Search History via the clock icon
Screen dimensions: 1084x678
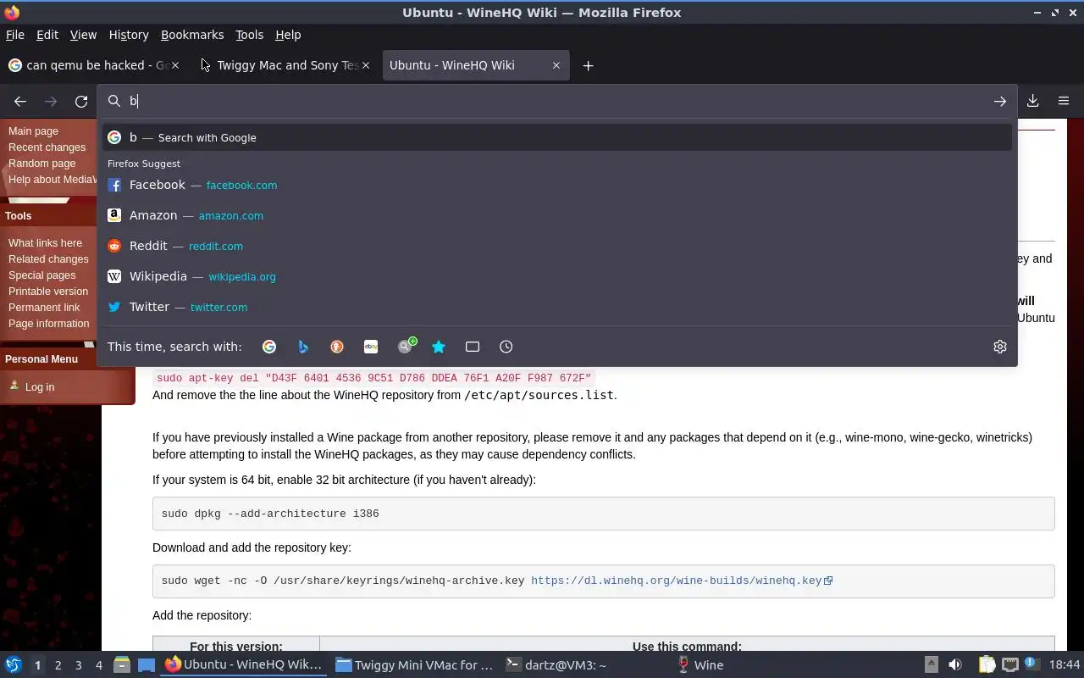506,347
